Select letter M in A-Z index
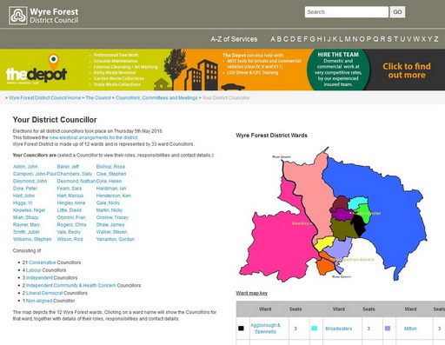This screenshot has width=445, height=345. [x=348, y=39]
